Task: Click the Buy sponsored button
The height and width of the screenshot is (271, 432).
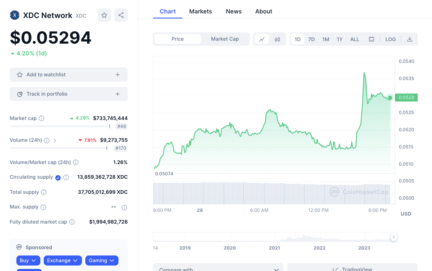Action: click(x=28, y=261)
